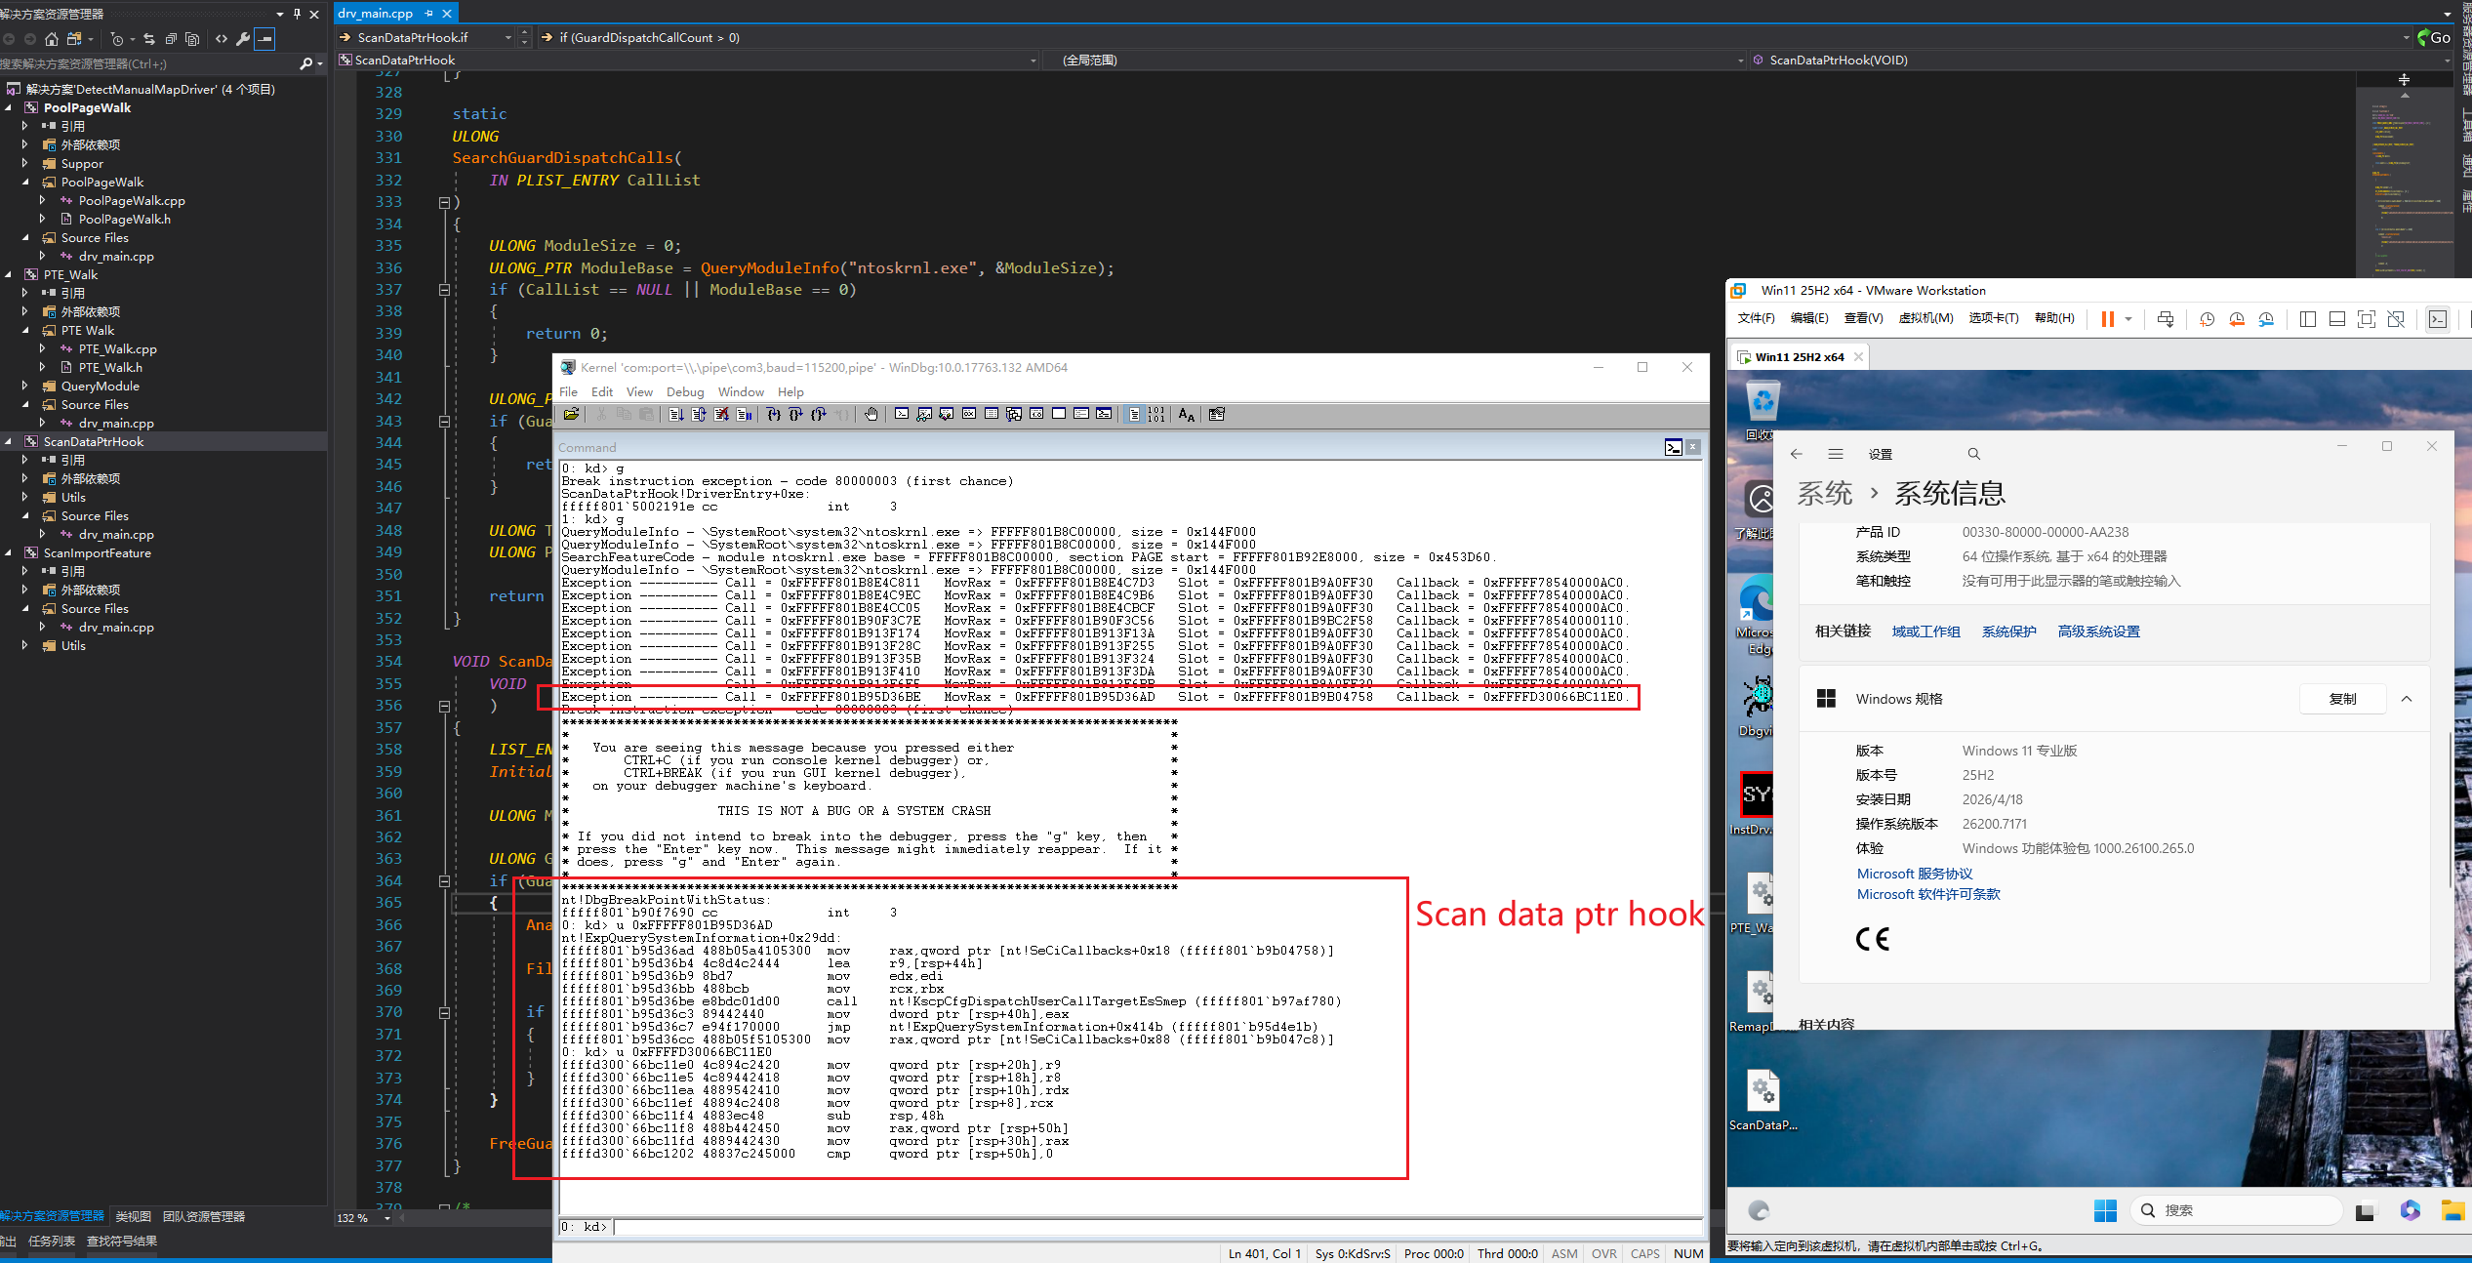
Task: Open Microsoft 服务协议 link
Action: tap(1915, 874)
